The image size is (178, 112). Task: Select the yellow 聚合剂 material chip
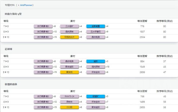[69, 72]
